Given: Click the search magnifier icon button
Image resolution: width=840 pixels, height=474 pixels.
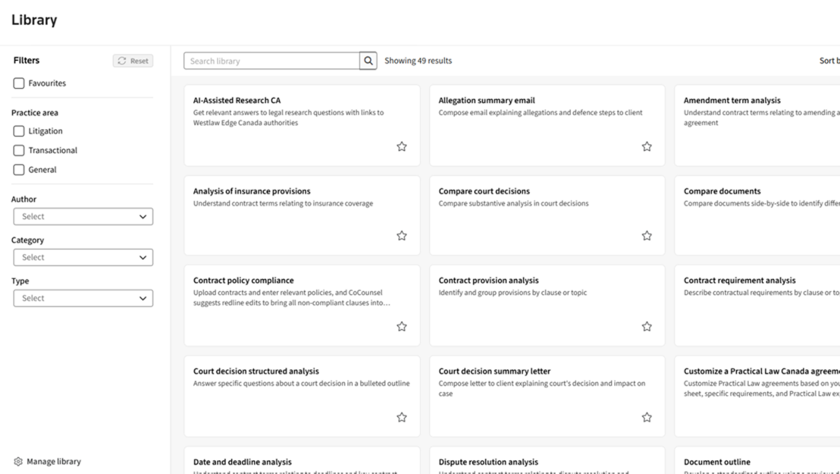Looking at the screenshot, I should pos(368,61).
